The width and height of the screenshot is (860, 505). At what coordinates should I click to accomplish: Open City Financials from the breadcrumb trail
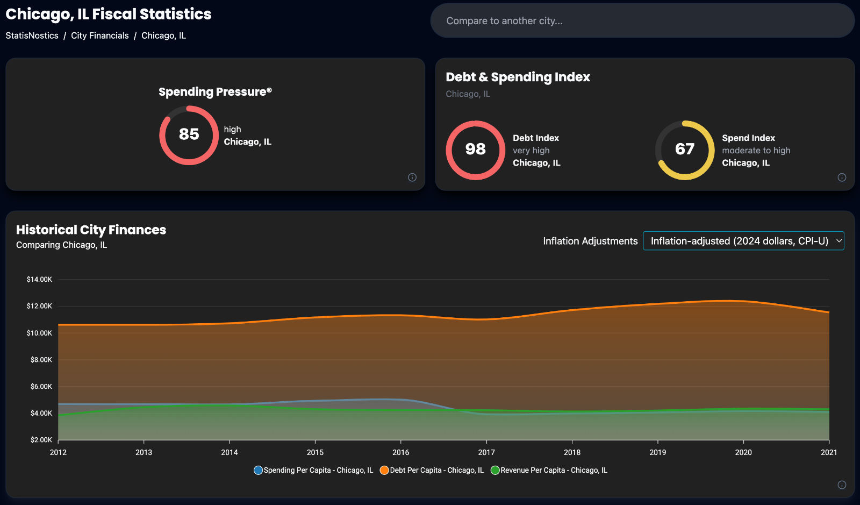pos(99,35)
